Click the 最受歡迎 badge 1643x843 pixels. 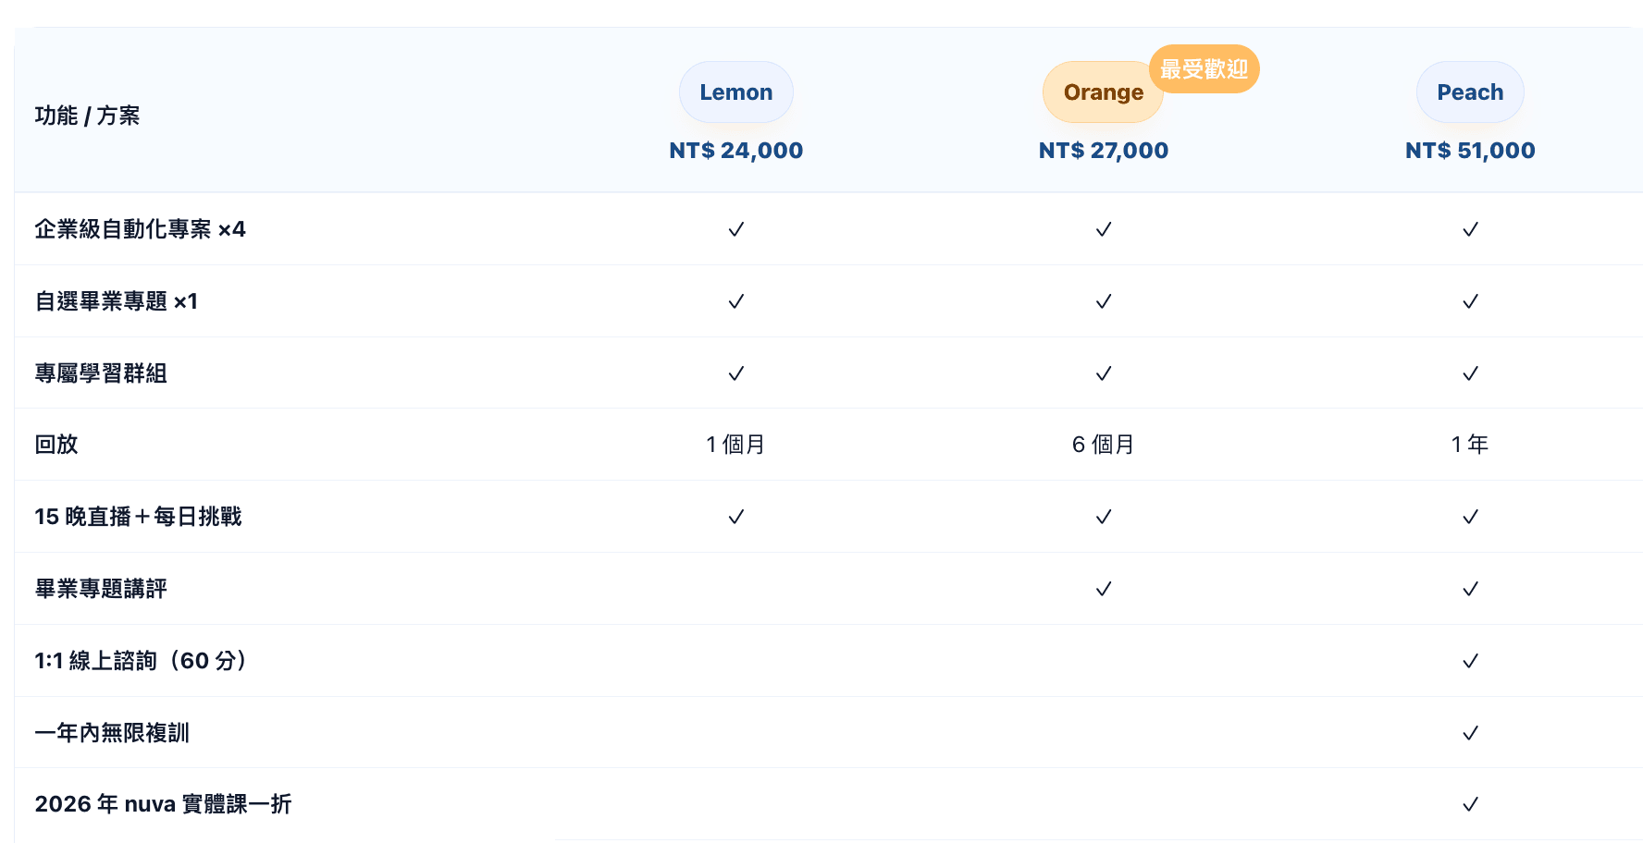[1204, 69]
